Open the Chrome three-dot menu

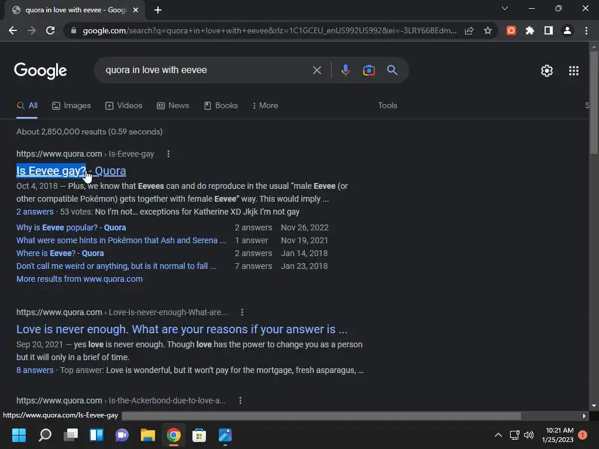point(586,30)
